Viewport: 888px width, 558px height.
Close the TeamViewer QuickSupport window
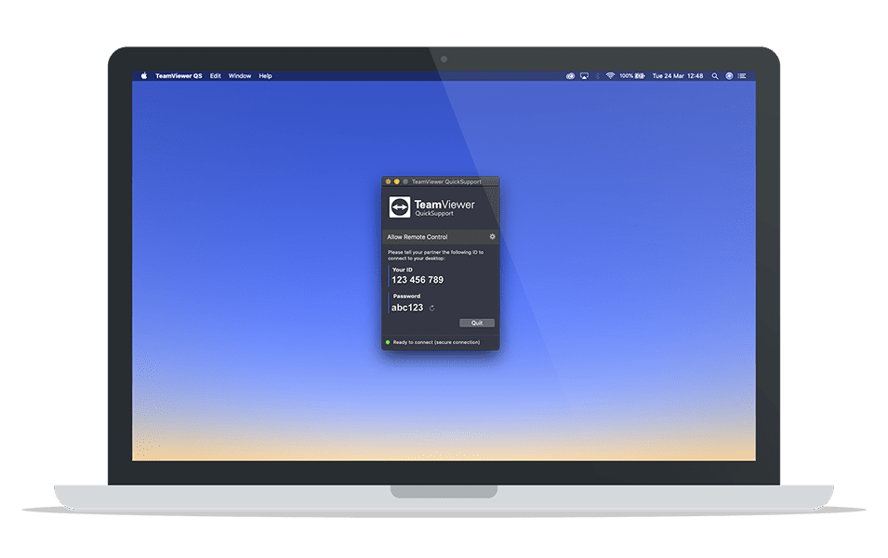388,182
